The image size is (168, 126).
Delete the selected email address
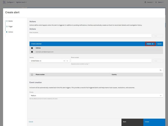tap(150, 44)
